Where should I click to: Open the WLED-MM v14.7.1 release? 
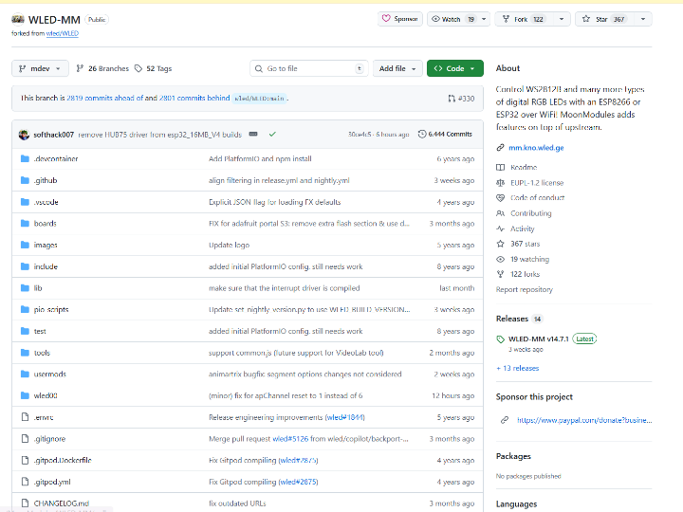coord(537,338)
